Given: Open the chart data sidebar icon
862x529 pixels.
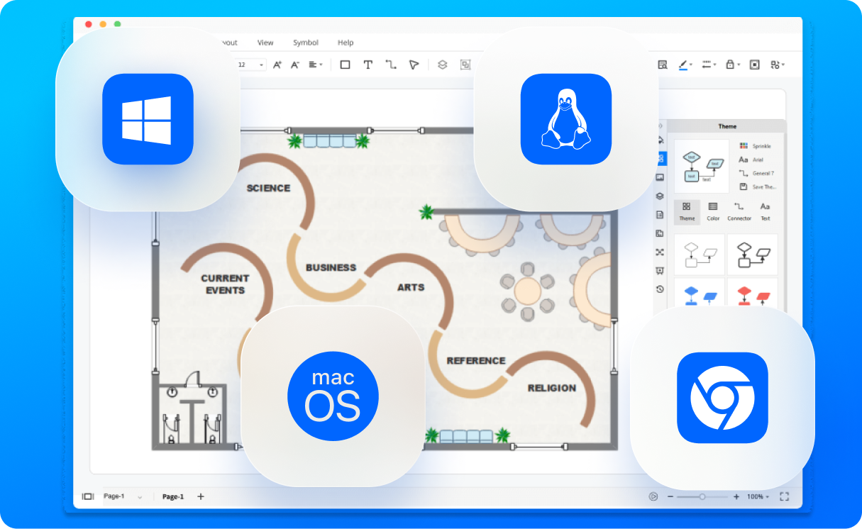Looking at the screenshot, I should [x=660, y=233].
